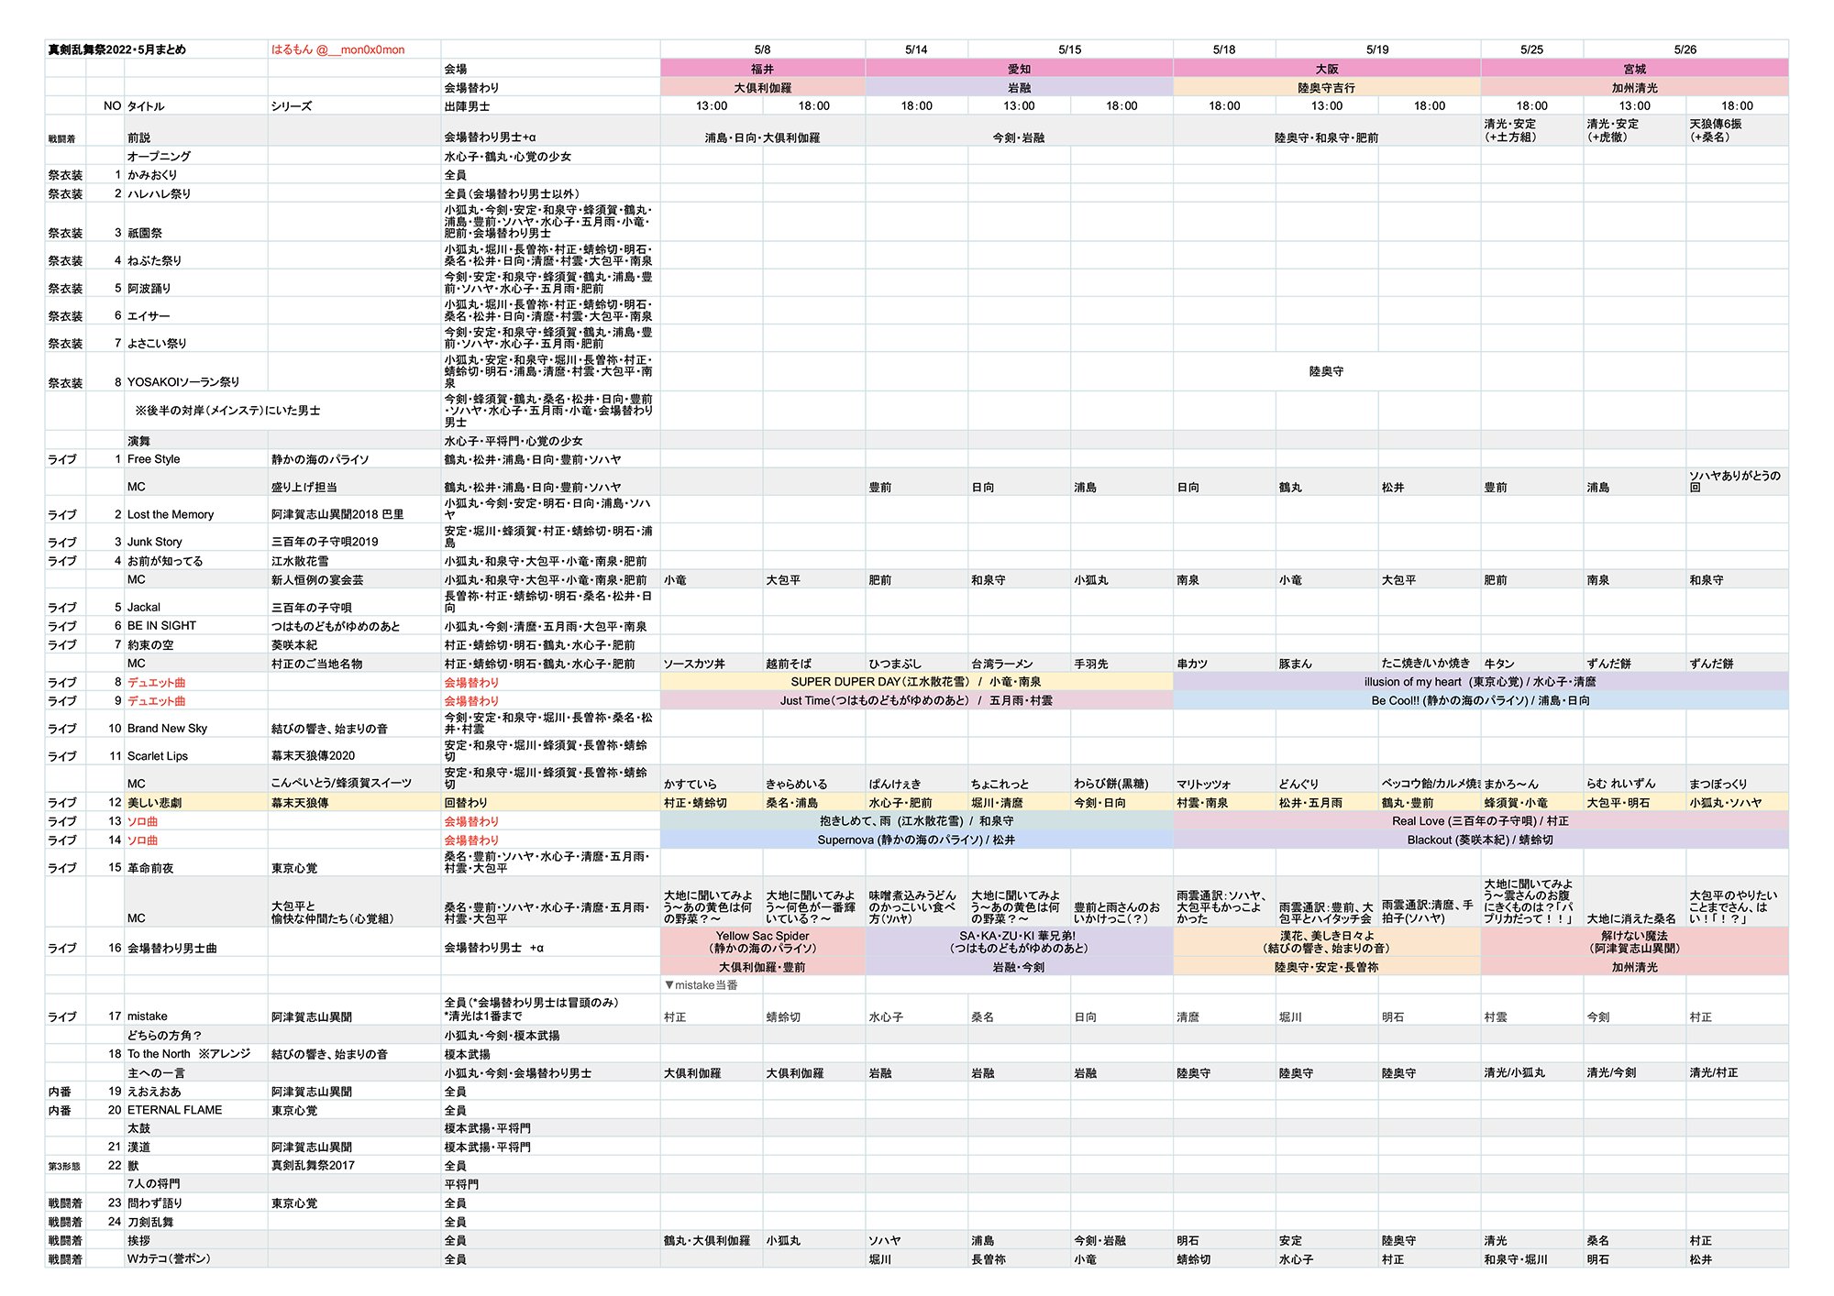
Task: Click the 美しい悲劇 title cell
Action: (154, 803)
